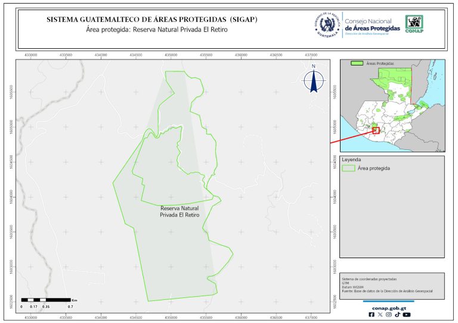Image resolution: width=458 pixels, height=323 pixels.
Task: Click the Leyenda heading
Action: [351, 160]
